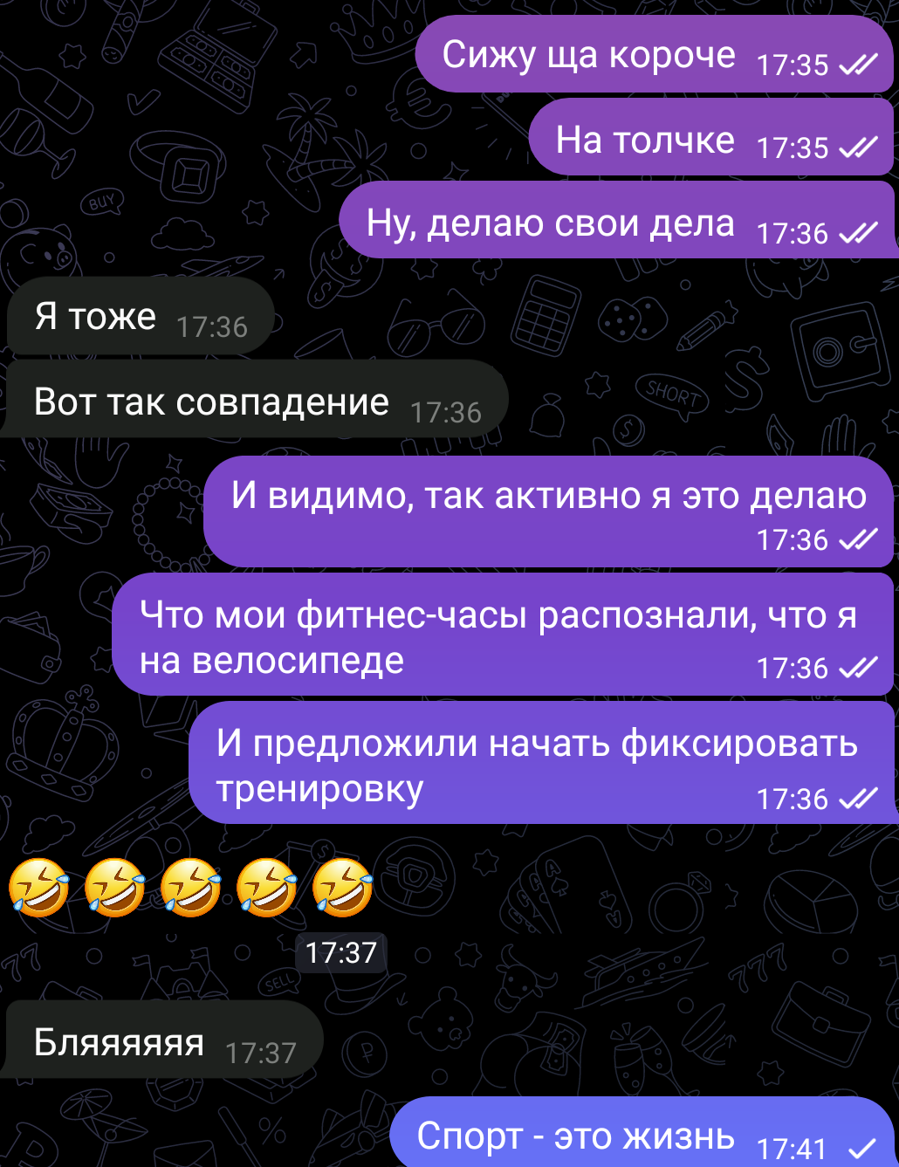Click the 17:37 timestamp under the emojis
This screenshot has width=899, height=1167.
click(340, 952)
